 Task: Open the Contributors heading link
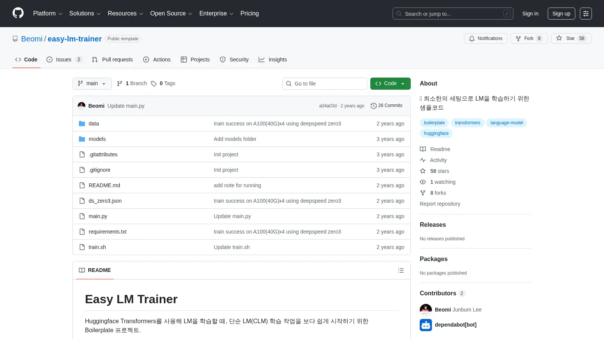442,293
